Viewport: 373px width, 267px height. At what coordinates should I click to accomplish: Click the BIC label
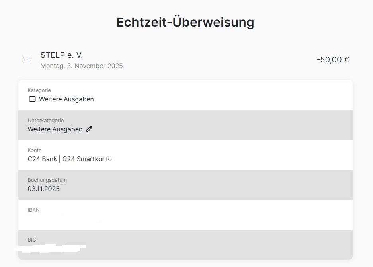coord(32,240)
